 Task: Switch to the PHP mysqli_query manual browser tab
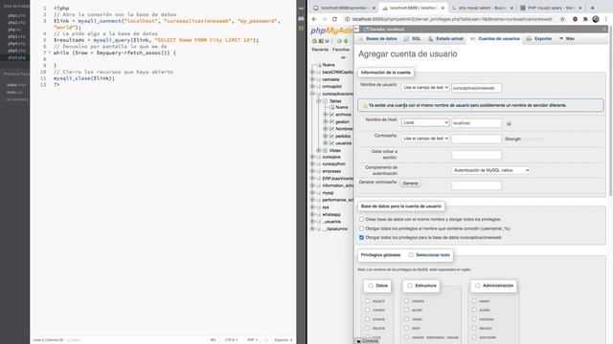(551, 8)
